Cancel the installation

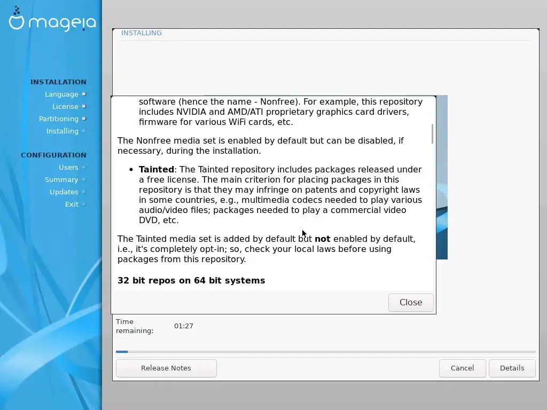click(462, 368)
